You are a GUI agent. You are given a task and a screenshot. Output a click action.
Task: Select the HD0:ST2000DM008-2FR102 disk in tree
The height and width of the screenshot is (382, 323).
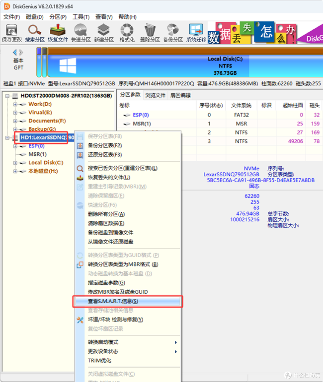tap(66, 96)
